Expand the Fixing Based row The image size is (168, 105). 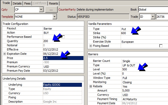91,46
